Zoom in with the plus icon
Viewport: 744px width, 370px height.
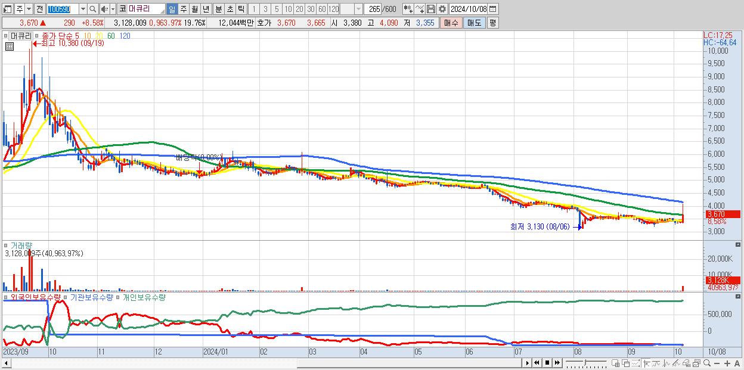pyautogui.click(x=727, y=363)
